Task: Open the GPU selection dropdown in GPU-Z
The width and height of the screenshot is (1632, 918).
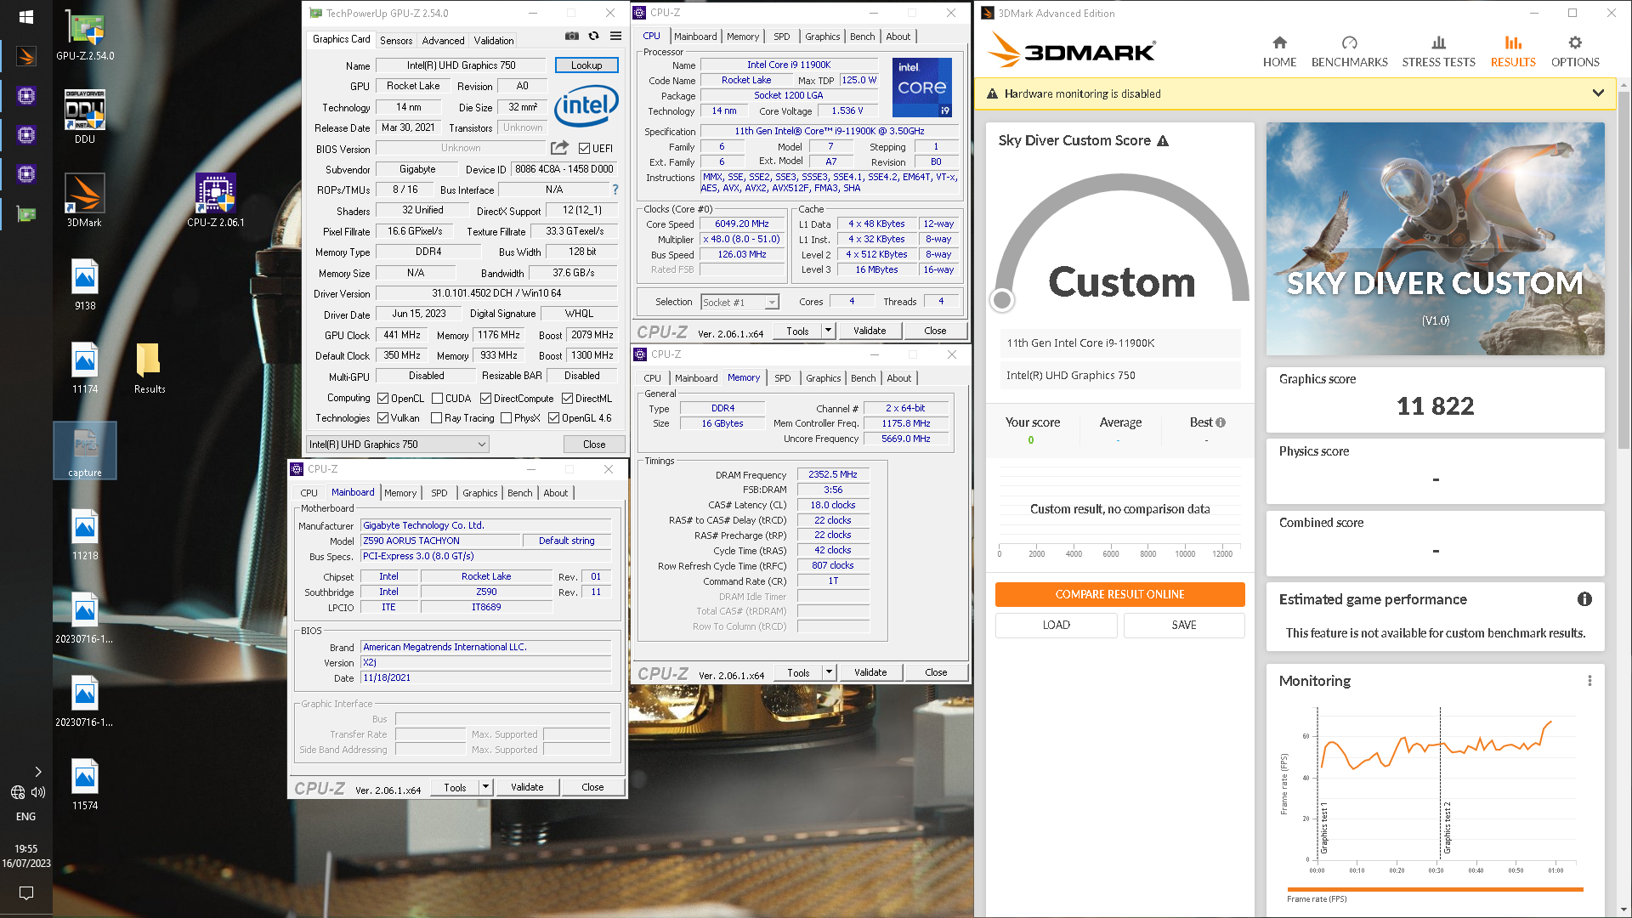Action: (398, 444)
